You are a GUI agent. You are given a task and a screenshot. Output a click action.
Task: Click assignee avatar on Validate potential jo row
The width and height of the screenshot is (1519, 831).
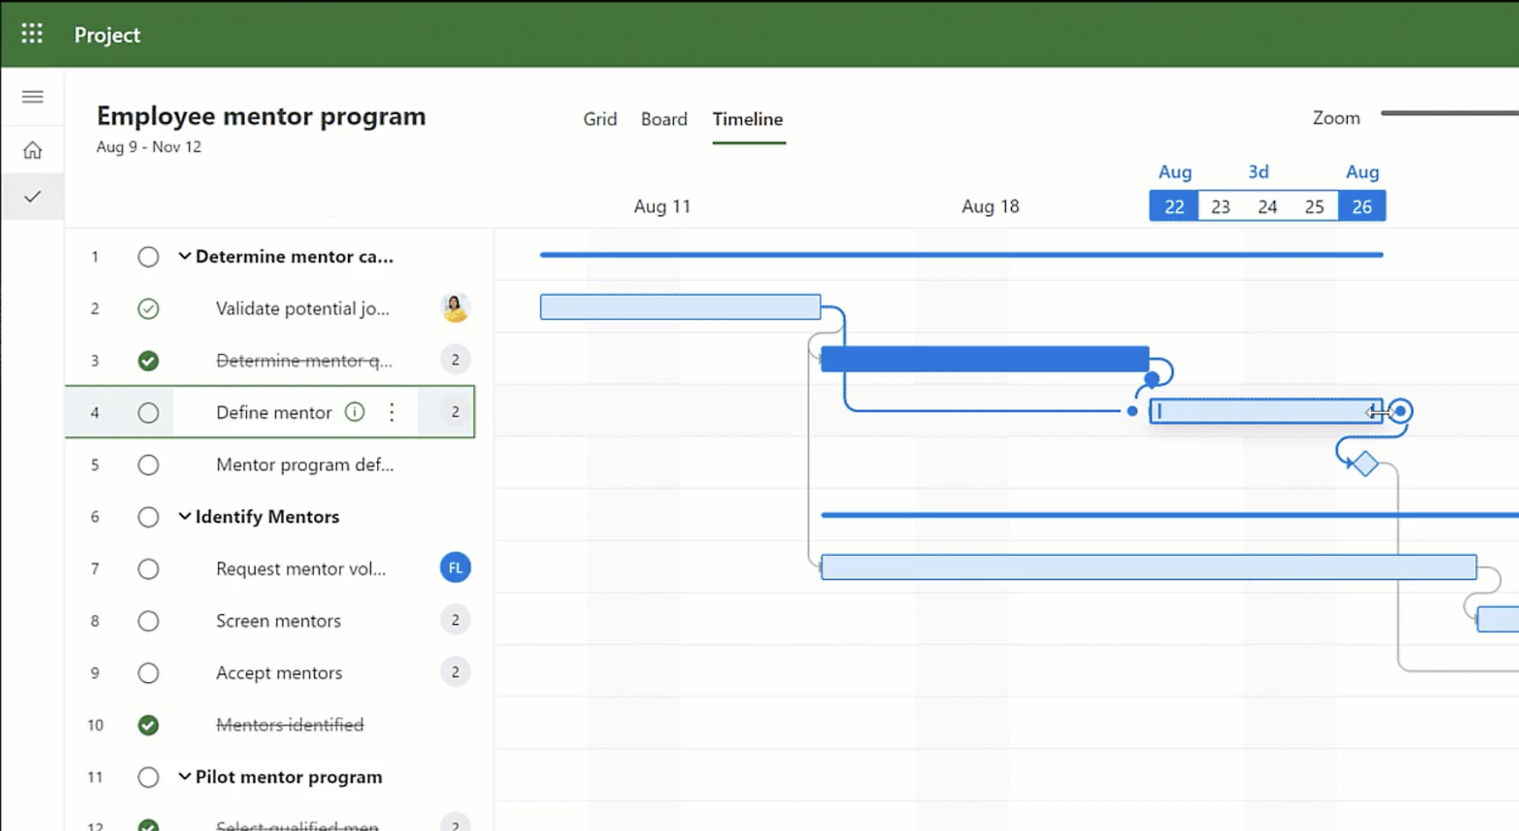point(454,308)
